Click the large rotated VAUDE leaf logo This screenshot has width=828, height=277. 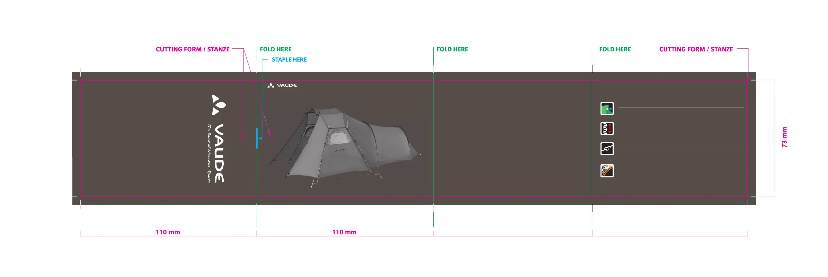coord(219,105)
